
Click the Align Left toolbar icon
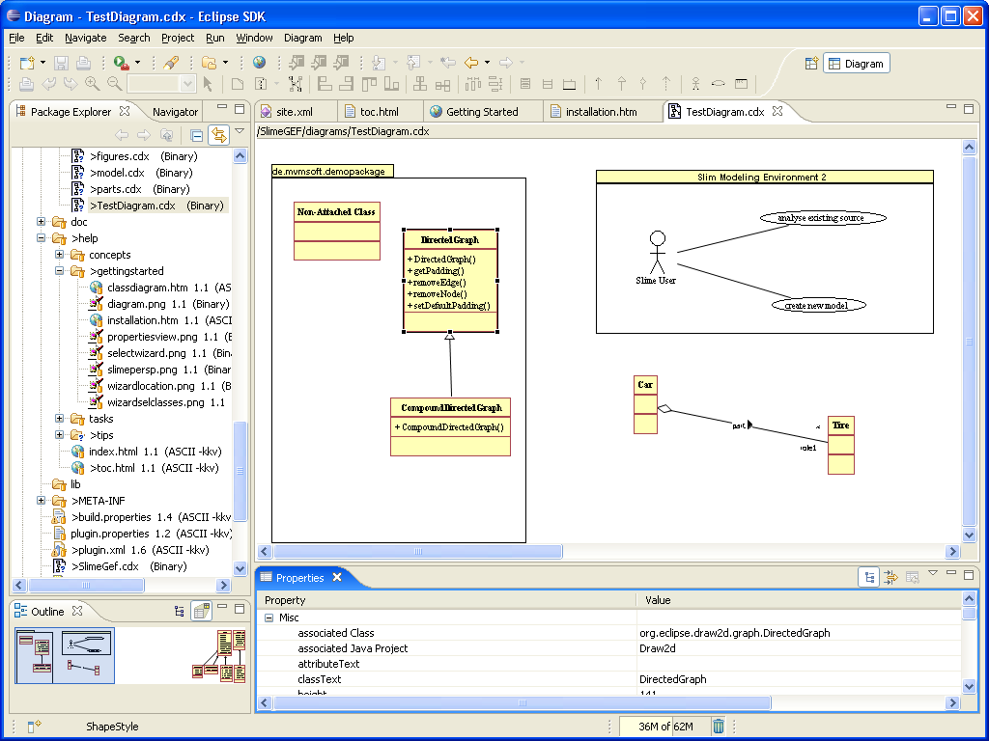tap(325, 83)
